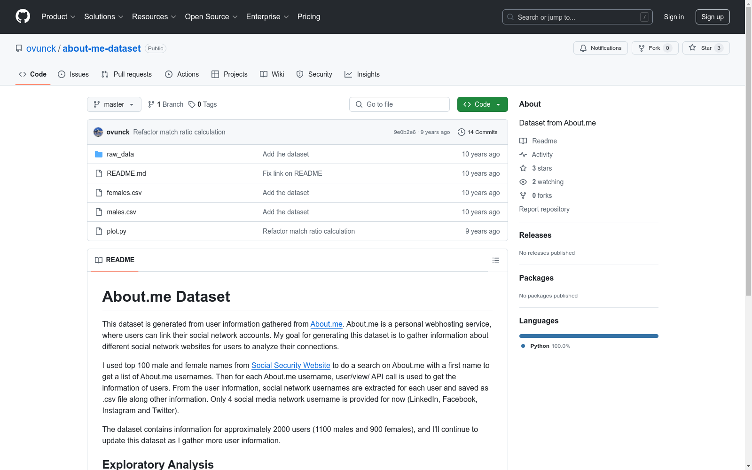The height and width of the screenshot is (470, 752).
Task: Click the ovunck avatar in commit row
Action: click(x=98, y=132)
